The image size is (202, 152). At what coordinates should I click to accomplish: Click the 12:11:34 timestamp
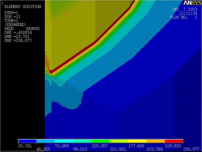[x=188, y=13]
